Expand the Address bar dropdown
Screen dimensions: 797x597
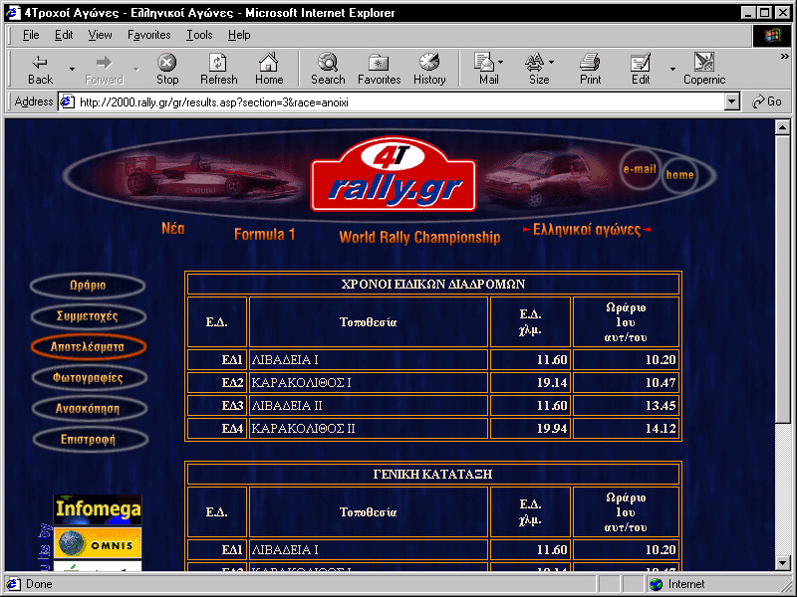[x=731, y=102]
